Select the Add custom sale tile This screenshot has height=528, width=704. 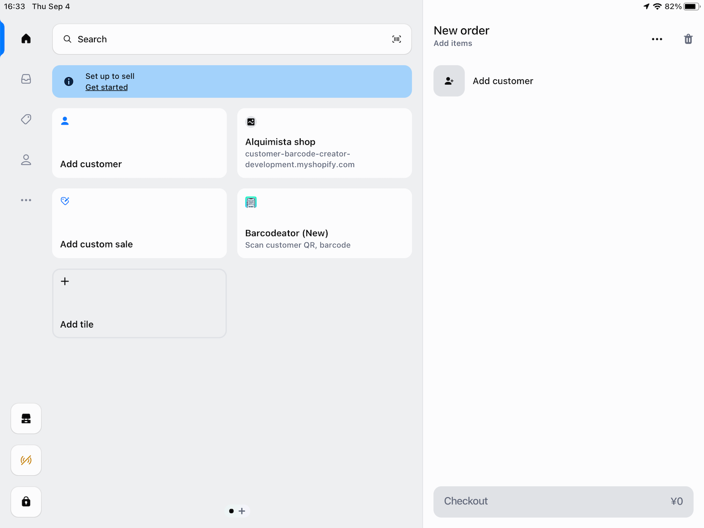139,223
